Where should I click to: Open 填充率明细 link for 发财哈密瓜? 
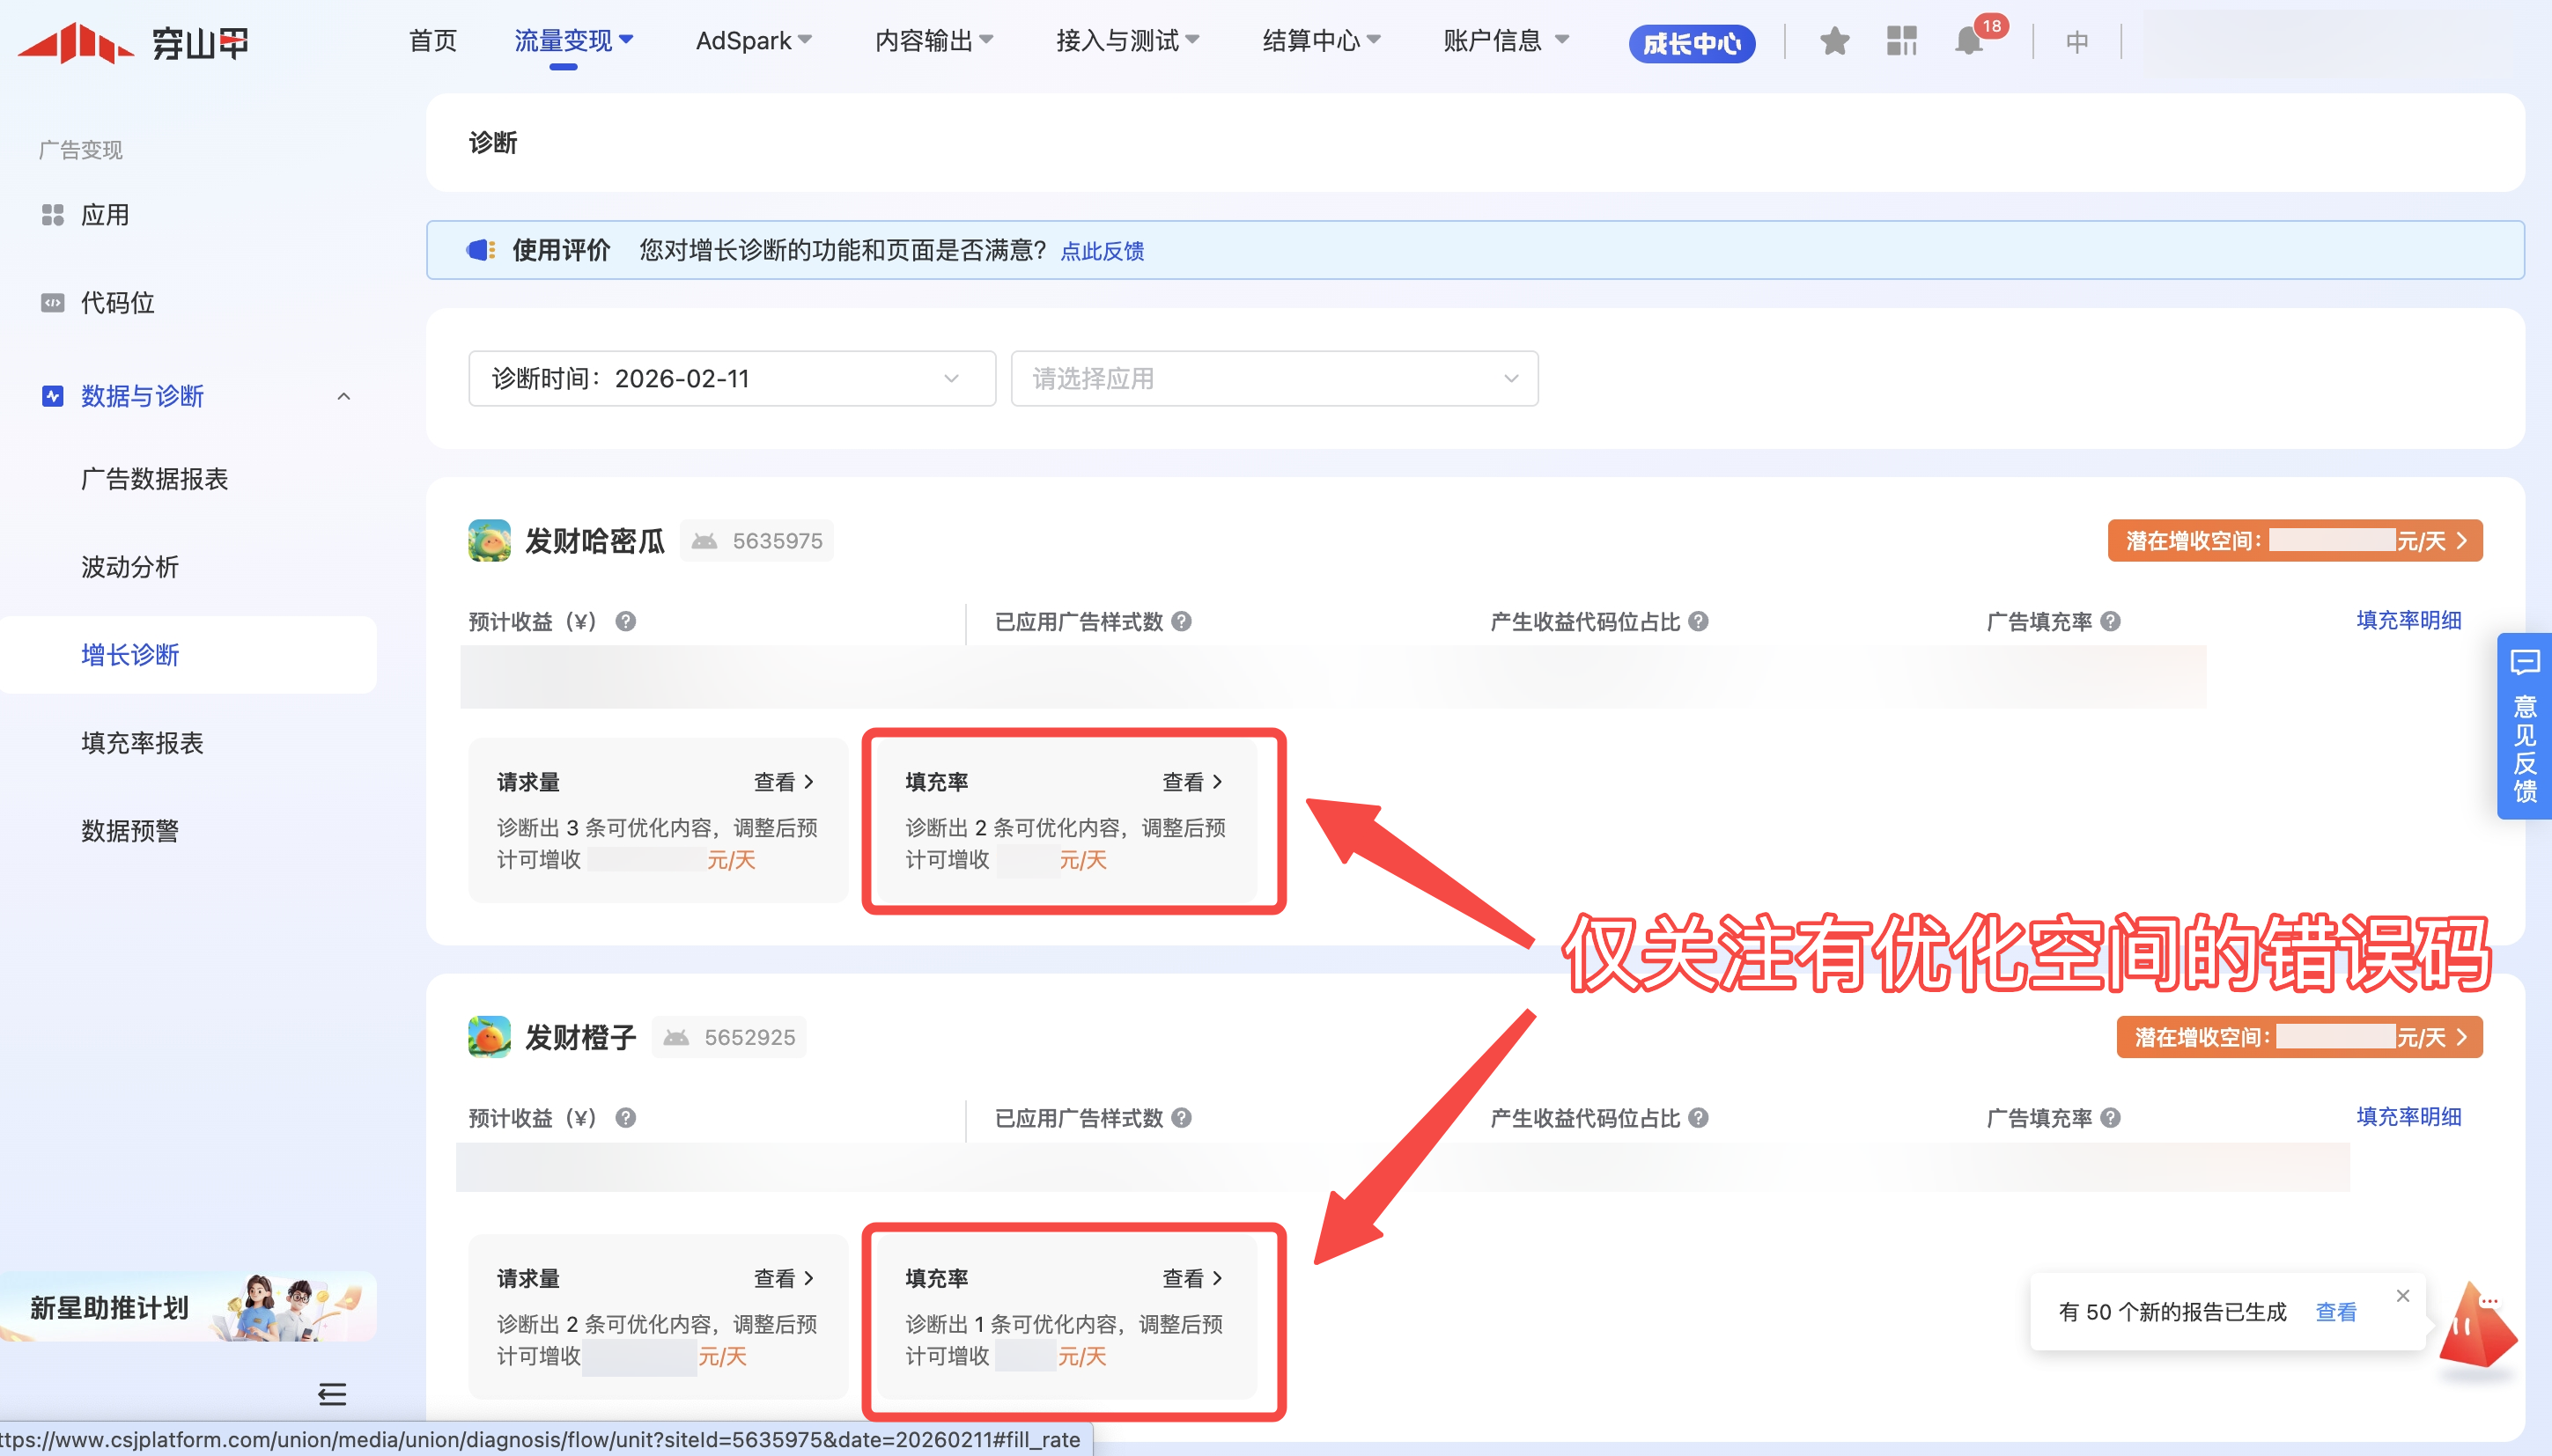pos(2408,620)
